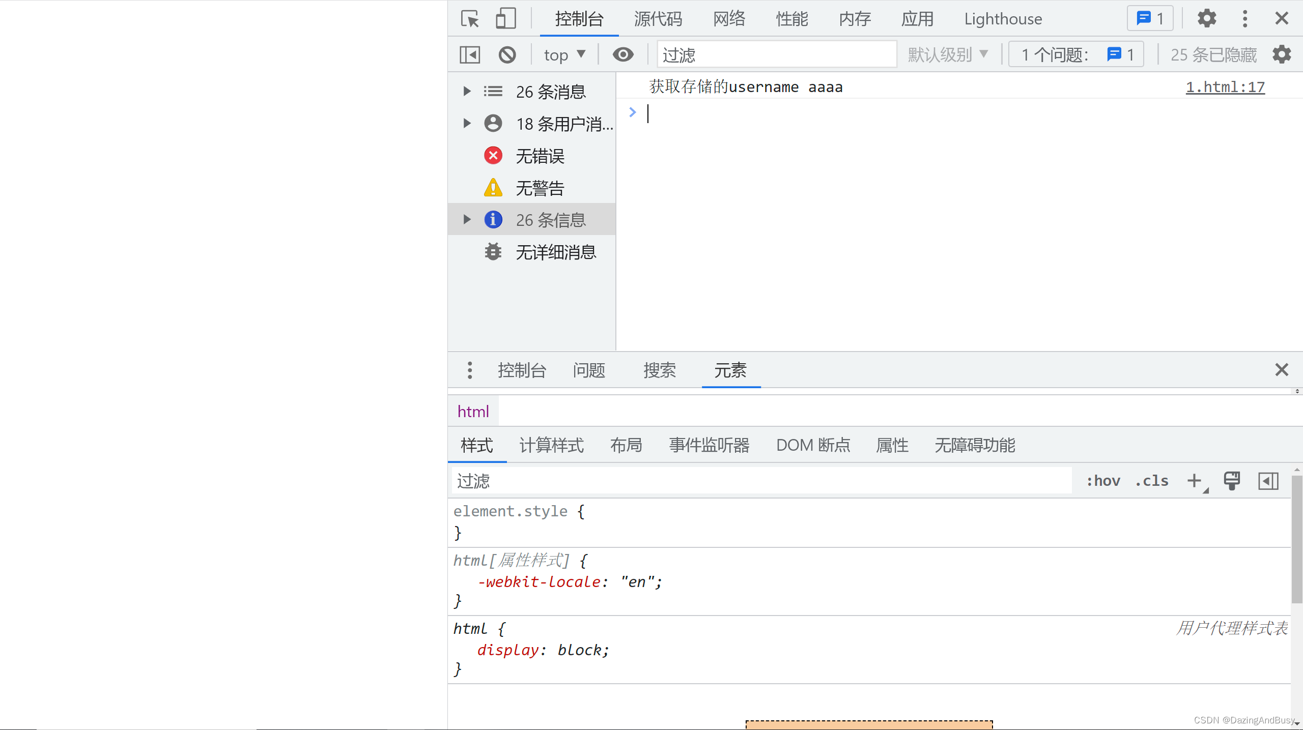Hide the console sidebar
The image size is (1303, 730).
[469, 54]
